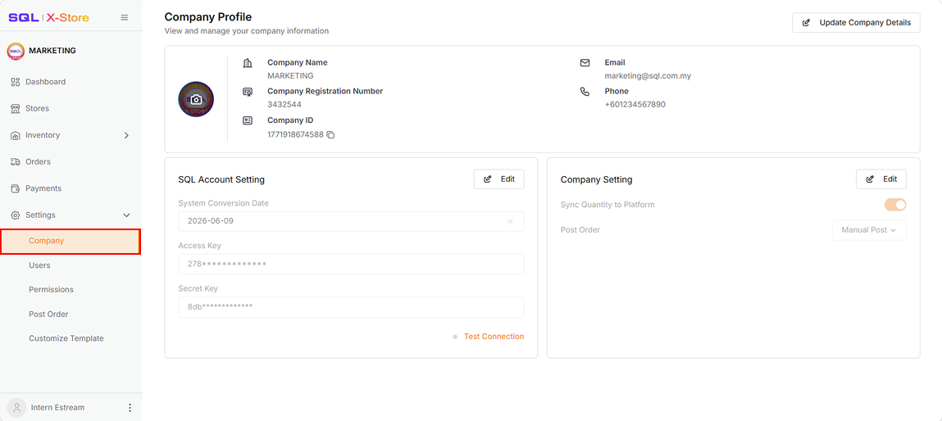Select Company under Settings
The height and width of the screenshot is (421, 942).
click(71, 242)
